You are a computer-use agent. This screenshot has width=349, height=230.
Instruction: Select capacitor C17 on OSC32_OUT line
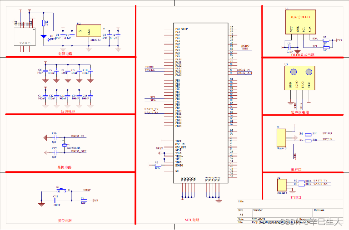55,153
